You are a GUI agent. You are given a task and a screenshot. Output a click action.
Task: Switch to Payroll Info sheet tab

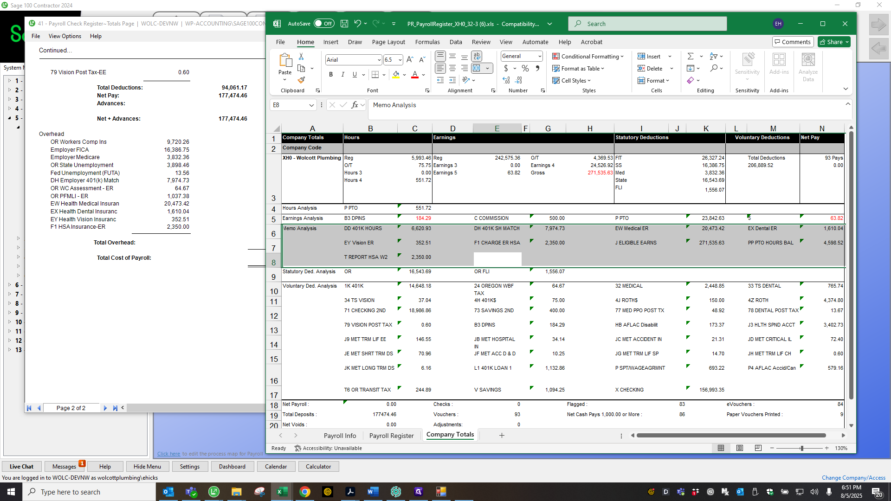[340, 436]
